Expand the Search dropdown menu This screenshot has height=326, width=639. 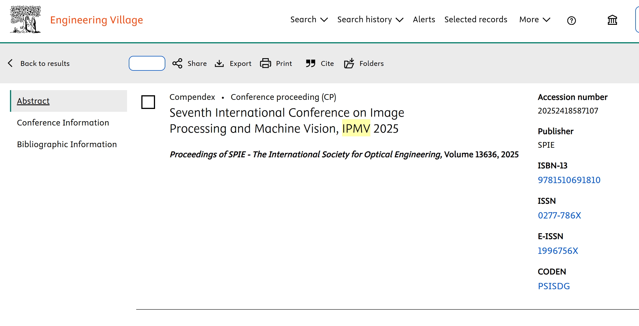[x=309, y=19]
